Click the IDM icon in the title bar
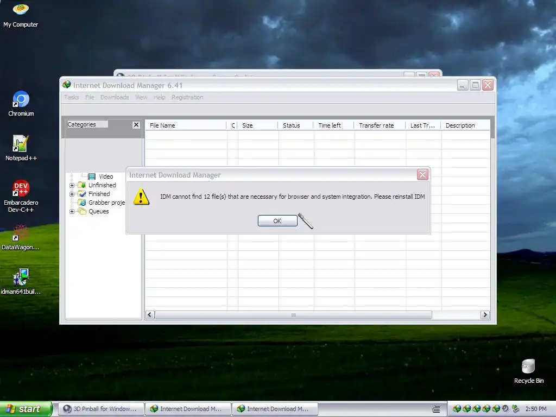The height and width of the screenshot is (417, 556). pos(67,85)
